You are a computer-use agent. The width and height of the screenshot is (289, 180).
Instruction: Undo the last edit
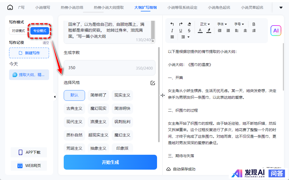(172, 24)
